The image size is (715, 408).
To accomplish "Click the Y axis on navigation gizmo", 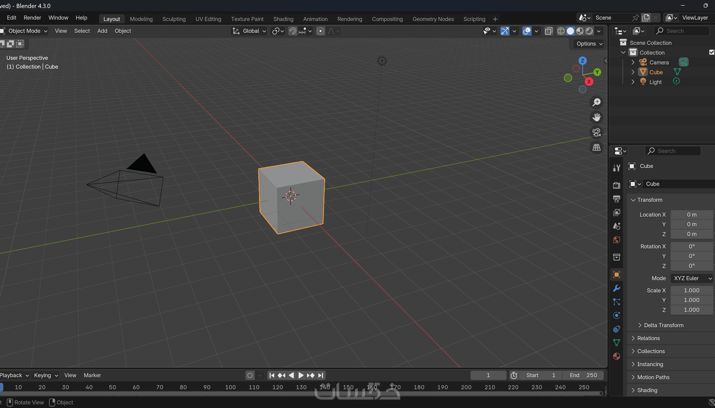I will point(597,72).
